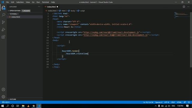Open the Go menu
This screenshot has width=192, height=108.
pos(33,2)
